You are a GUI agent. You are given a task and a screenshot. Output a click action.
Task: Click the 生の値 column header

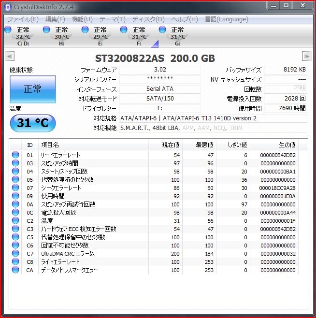[274, 145]
